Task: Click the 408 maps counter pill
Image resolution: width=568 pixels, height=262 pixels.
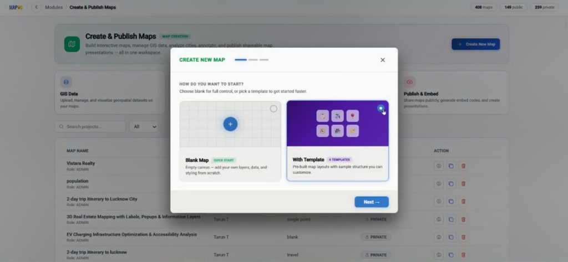Action: tap(484, 7)
